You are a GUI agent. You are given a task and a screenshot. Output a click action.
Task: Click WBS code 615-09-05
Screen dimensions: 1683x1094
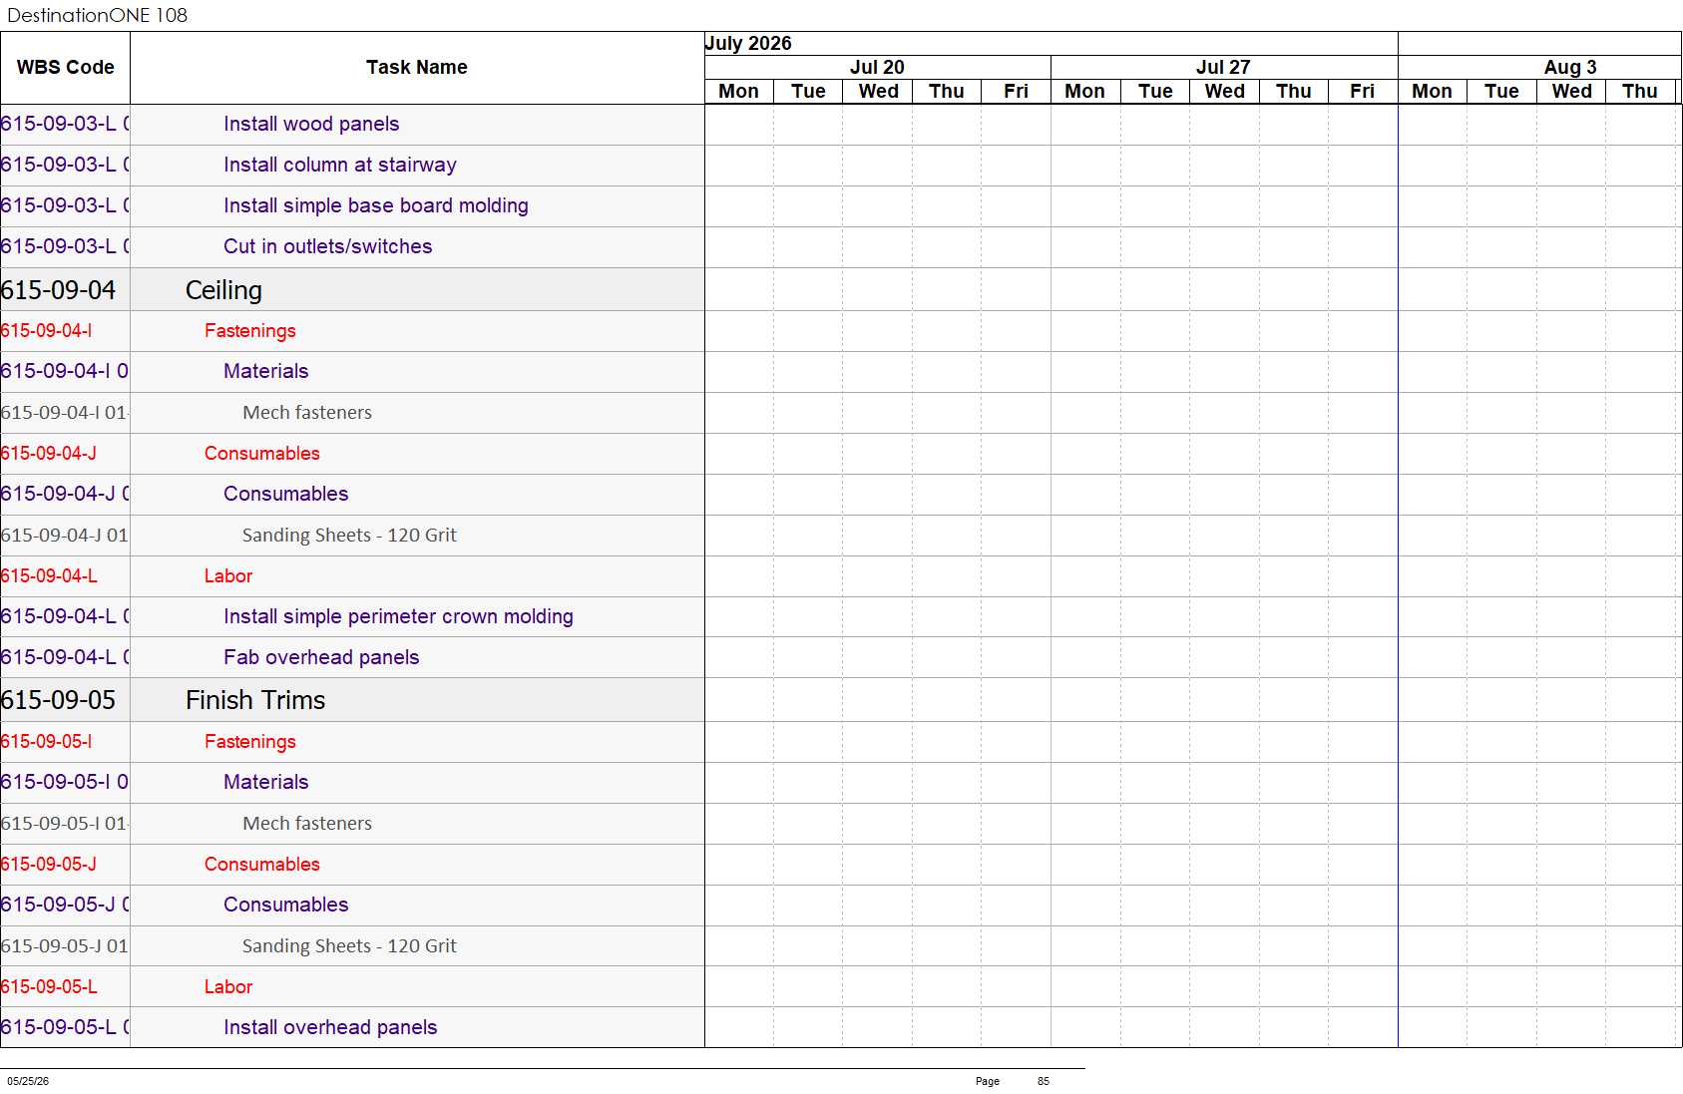coord(58,700)
